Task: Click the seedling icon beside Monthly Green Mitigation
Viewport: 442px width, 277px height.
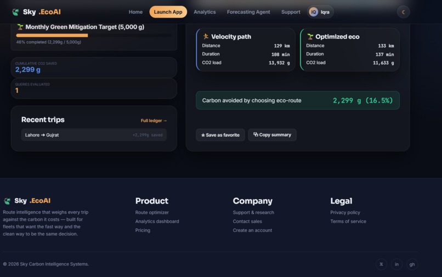Action: (20, 27)
